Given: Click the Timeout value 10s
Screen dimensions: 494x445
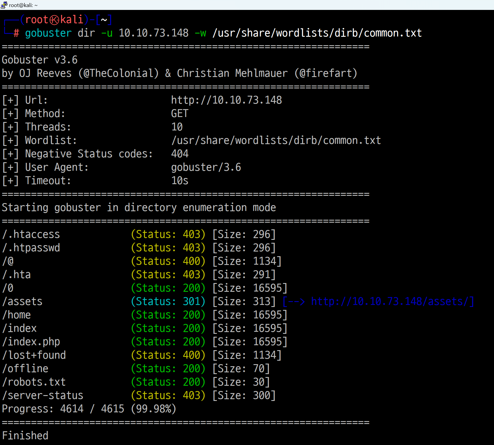Looking at the screenshot, I should (180, 181).
